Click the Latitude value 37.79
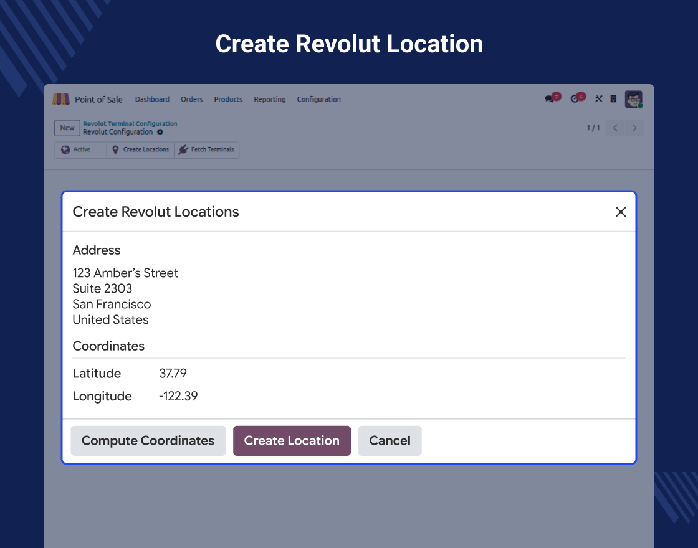 pyautogui.click(x=173, y=373)
